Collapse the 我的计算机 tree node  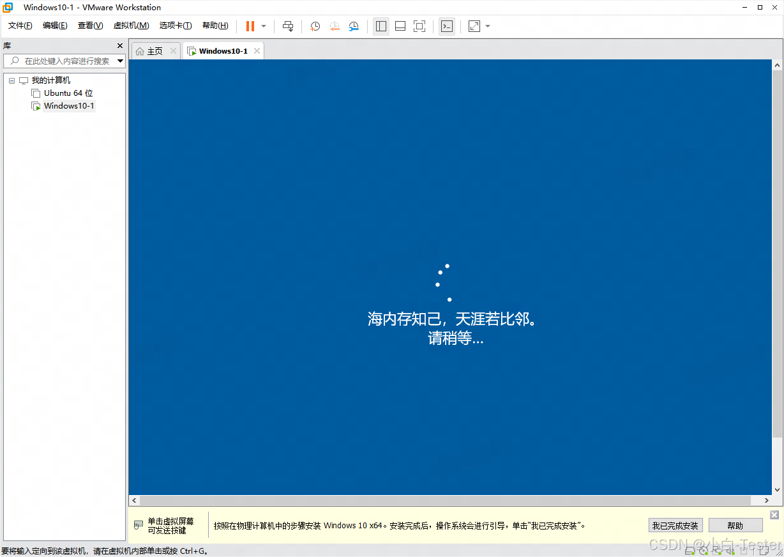coord(11,80)
